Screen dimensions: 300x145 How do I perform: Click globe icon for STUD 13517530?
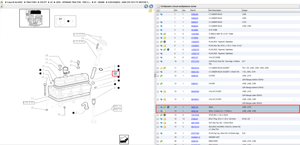click(x=164, y=115)
